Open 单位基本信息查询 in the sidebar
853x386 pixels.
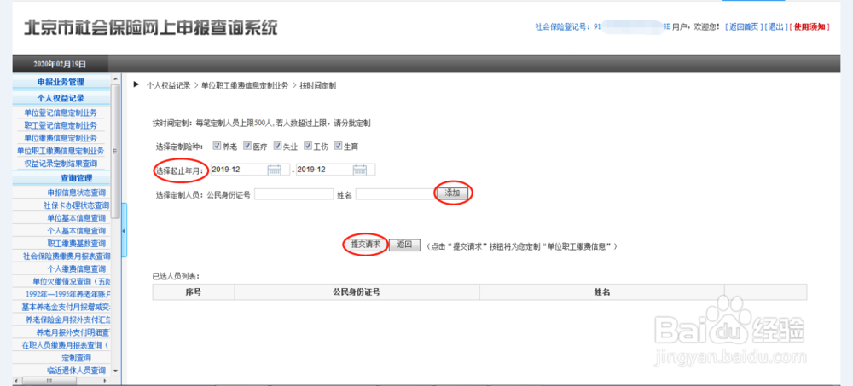click(x=77, y=218)
